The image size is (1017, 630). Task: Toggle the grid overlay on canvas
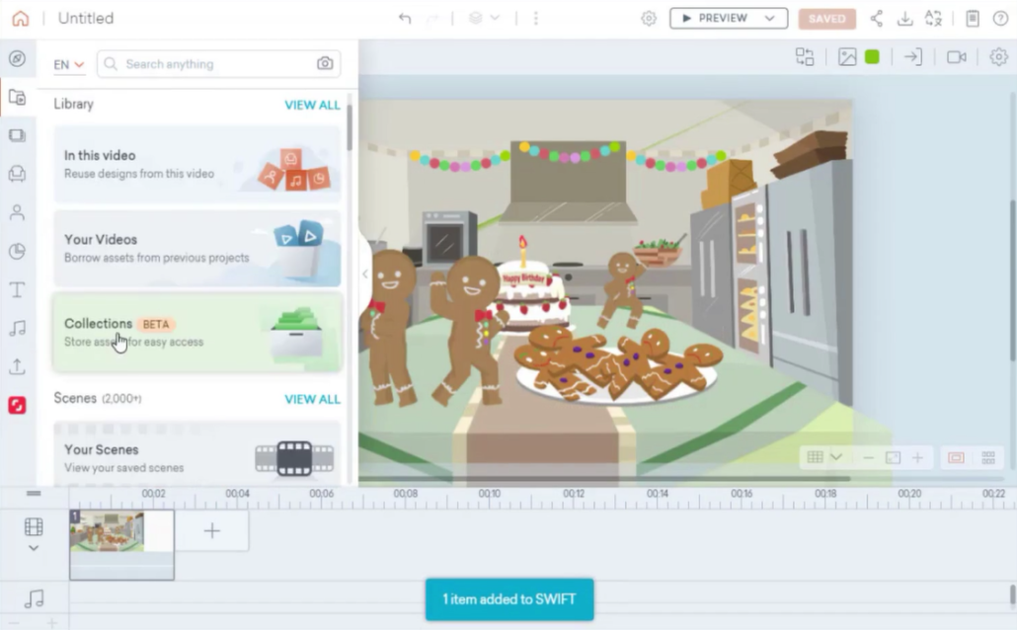tap(816, 457)
